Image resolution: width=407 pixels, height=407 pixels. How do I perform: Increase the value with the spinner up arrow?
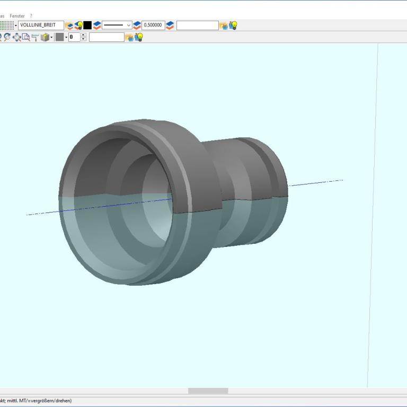click(x=83, y=35)
